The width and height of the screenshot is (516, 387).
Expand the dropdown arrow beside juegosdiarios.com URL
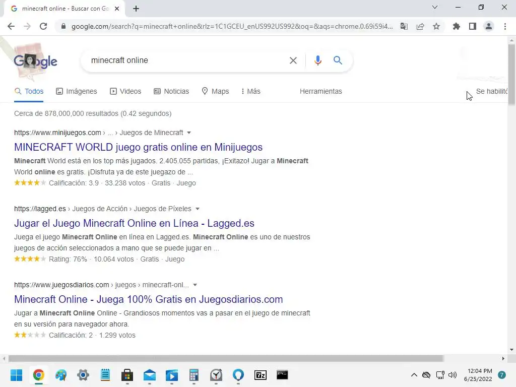[195, 285]
